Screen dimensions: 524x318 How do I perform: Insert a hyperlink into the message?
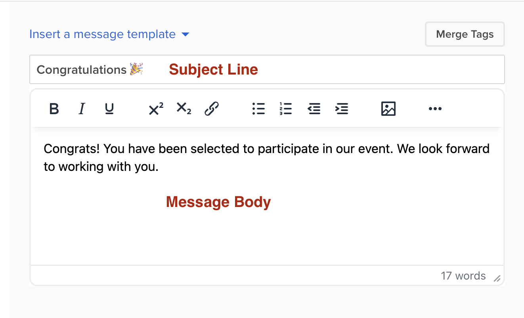pyautogui.click(x=212, y=109)
